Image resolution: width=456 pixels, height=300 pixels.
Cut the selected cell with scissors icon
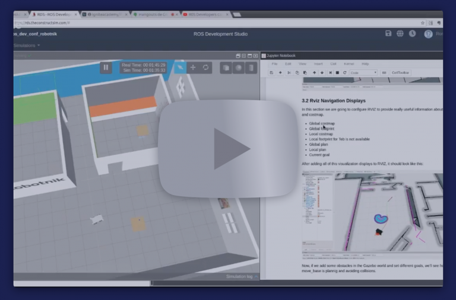point(289,72)
